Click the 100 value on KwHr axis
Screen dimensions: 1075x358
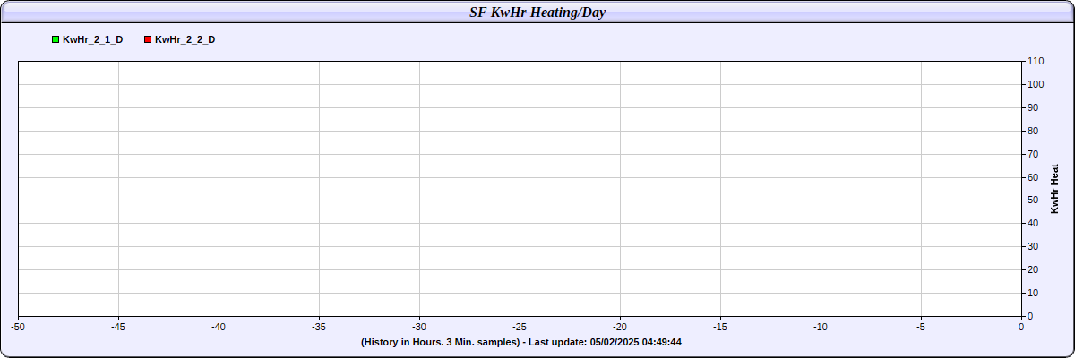point(1036,84)
